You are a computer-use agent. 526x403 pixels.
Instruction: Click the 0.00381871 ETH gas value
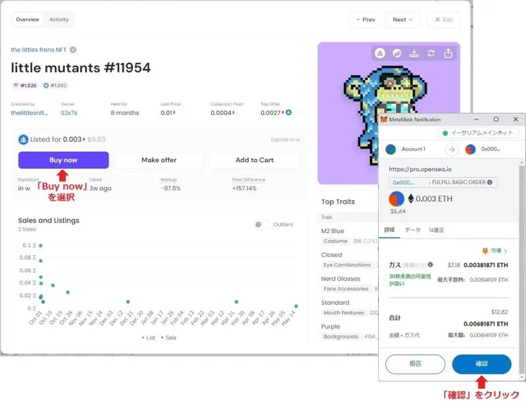tap(486, 265)
